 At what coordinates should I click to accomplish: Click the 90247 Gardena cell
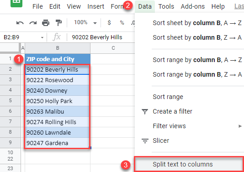coord(57,143)
